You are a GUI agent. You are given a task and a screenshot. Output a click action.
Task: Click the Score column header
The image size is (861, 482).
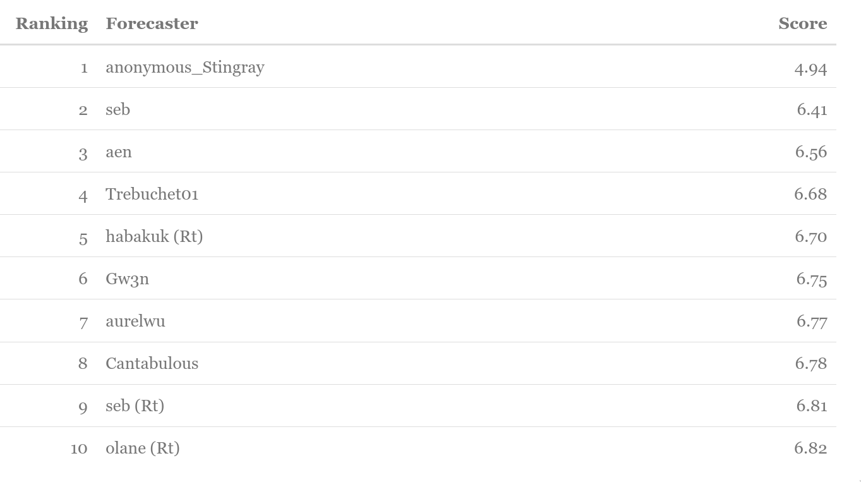coord(803,23)
